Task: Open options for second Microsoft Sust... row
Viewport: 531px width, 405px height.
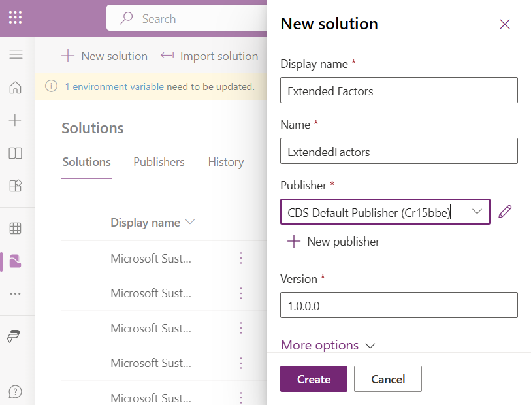Action: click(241, 293)
